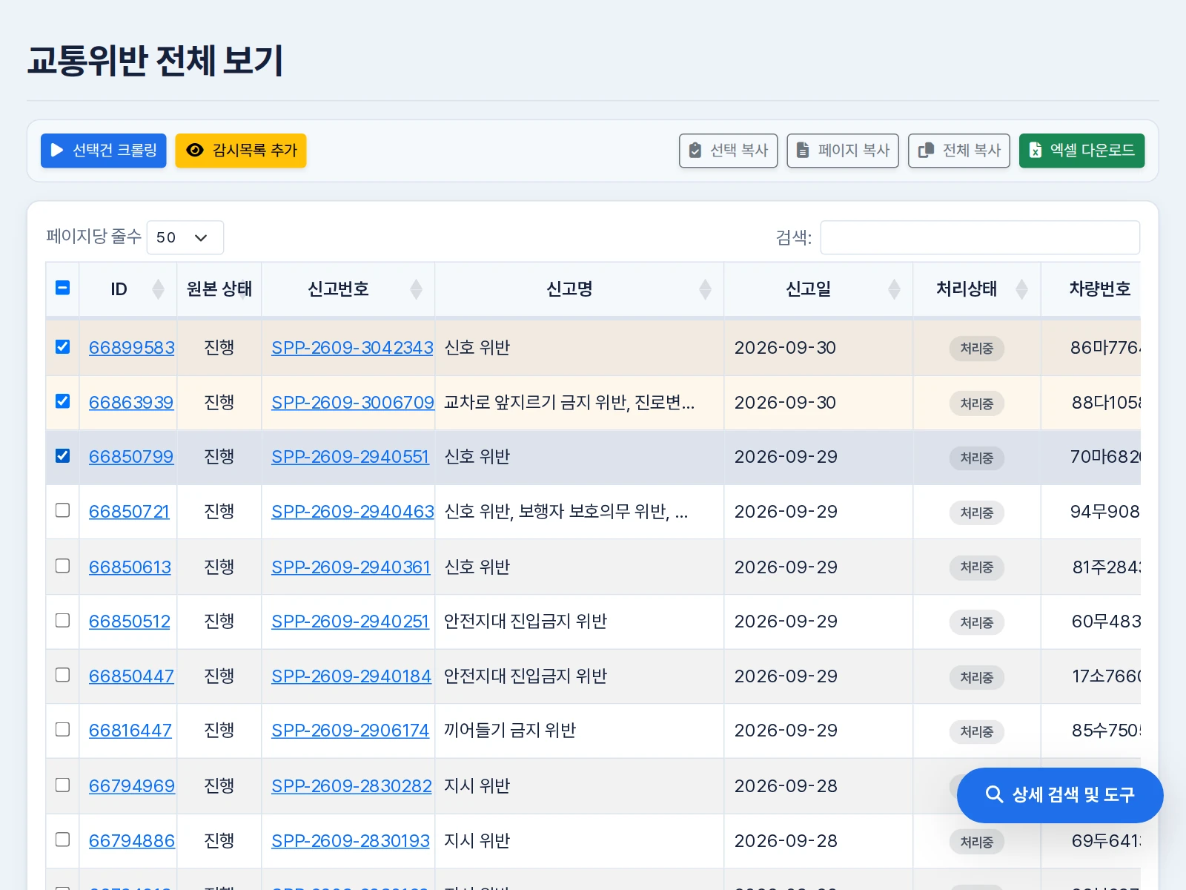Open ID link 66850613
The height and width of the screenshot is (890, 1186).
click(130, 567)
